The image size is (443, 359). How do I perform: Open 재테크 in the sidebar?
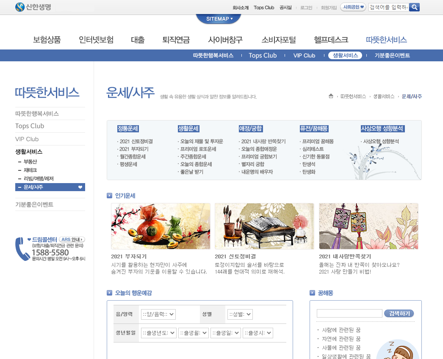coord(30,170)
